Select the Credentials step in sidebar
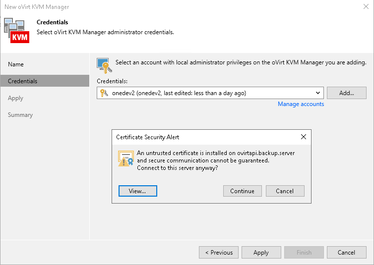This screenshot has height=265, width=374. point(23,81)
